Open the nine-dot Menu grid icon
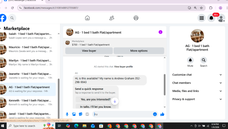The image size is (228, 129). click(x=201, y=18)
